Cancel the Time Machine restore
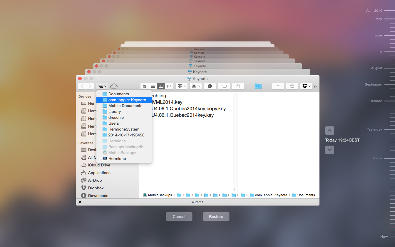The width and height of the screenshot is (395, 247). 179,216
